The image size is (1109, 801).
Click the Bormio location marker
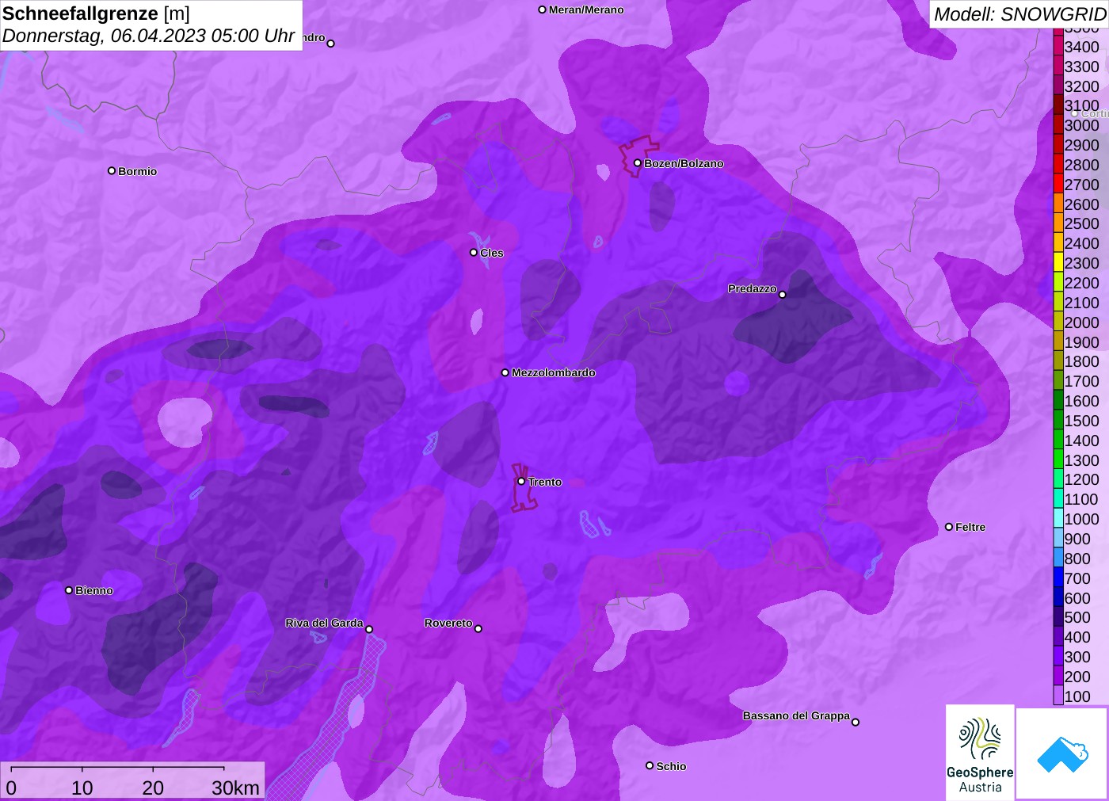[x=112, y=170]
